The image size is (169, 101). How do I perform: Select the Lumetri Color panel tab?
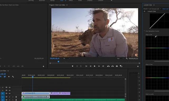(x=148, y=5)
